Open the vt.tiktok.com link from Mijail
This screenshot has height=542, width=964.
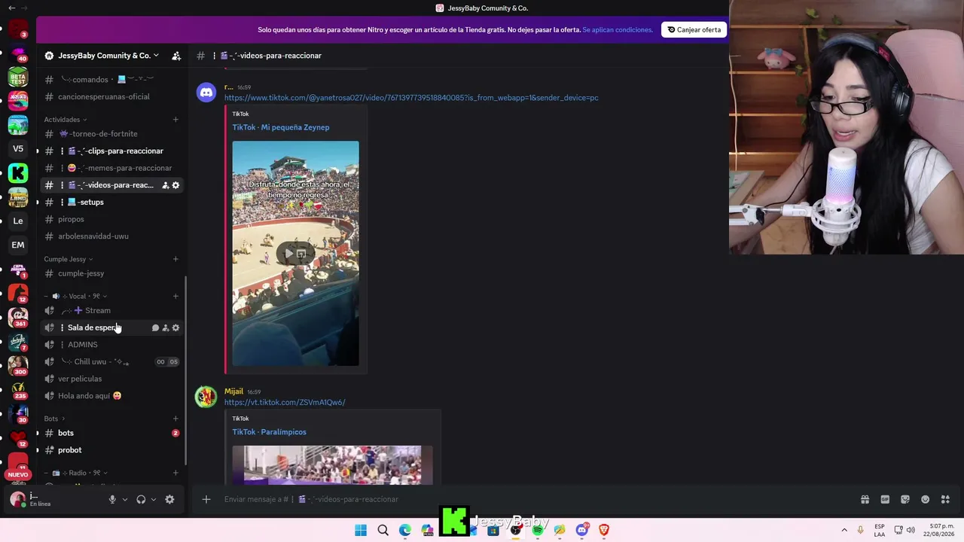coord(285,402)
